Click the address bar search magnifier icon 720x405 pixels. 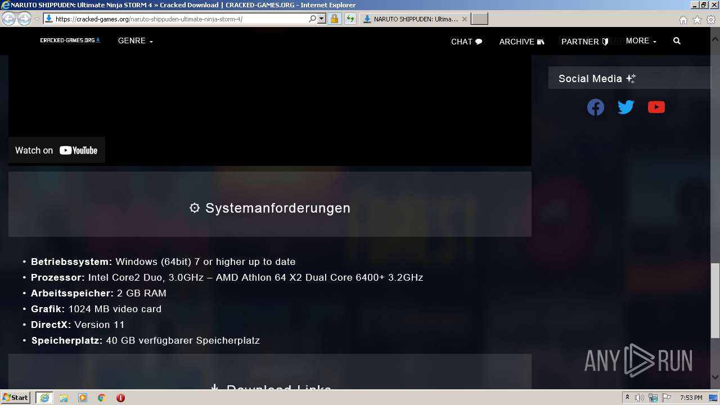(313, 19)
